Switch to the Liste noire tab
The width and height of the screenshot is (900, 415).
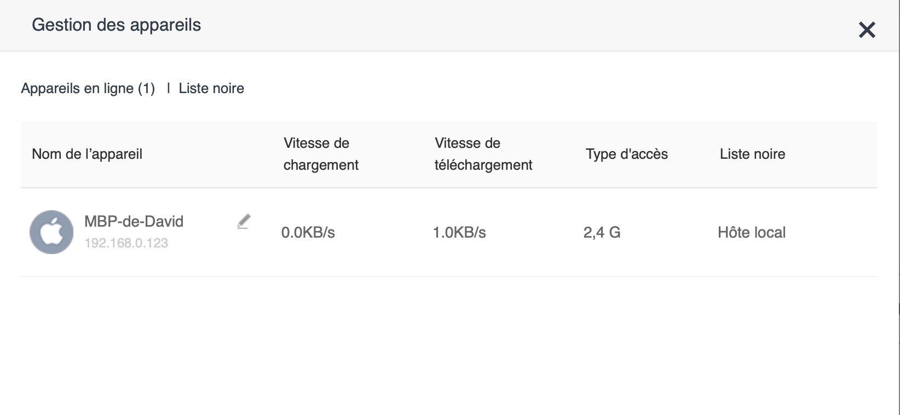click(211, 89)
